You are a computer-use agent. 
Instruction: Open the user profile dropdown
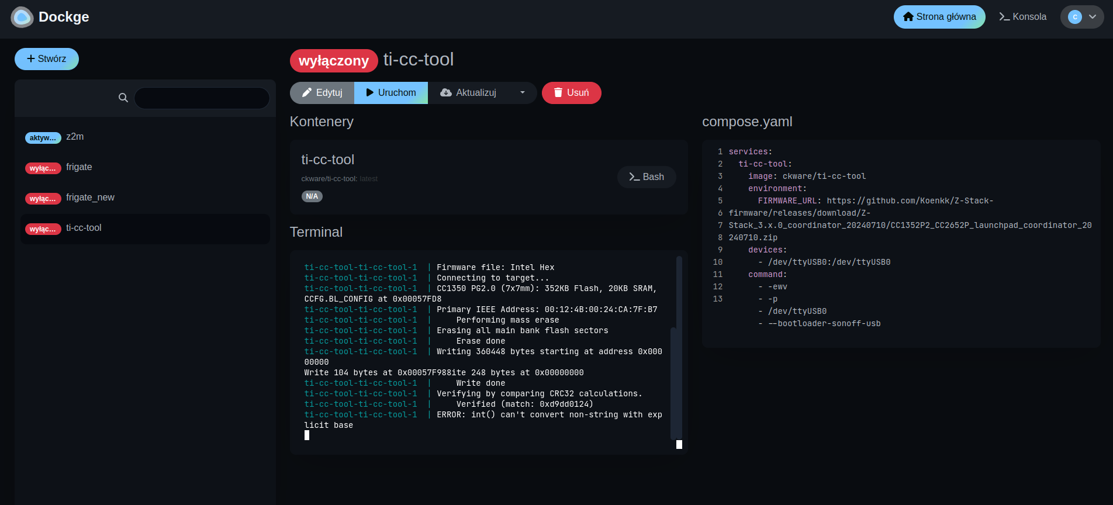point(1082,17)
